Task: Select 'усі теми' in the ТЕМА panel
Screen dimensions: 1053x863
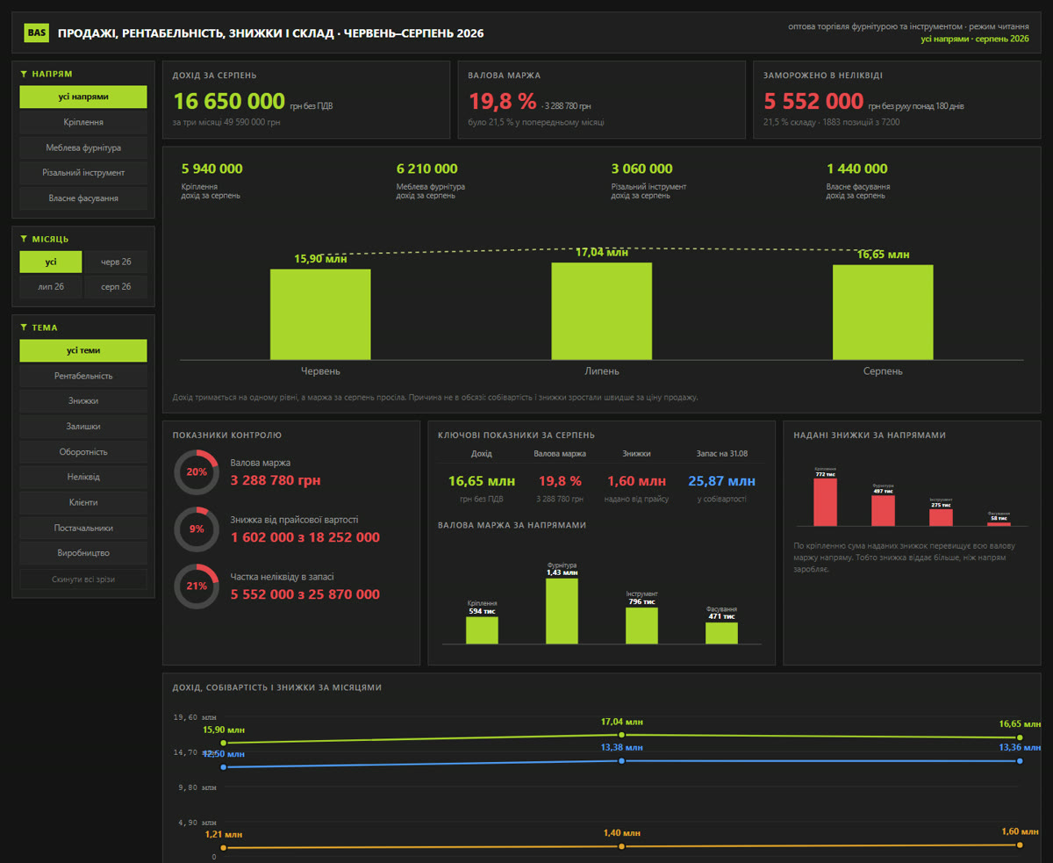Action: pos(83,350)
